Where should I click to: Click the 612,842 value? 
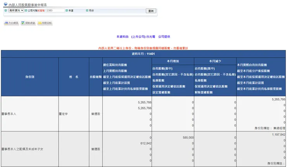[x=146, y=143]
